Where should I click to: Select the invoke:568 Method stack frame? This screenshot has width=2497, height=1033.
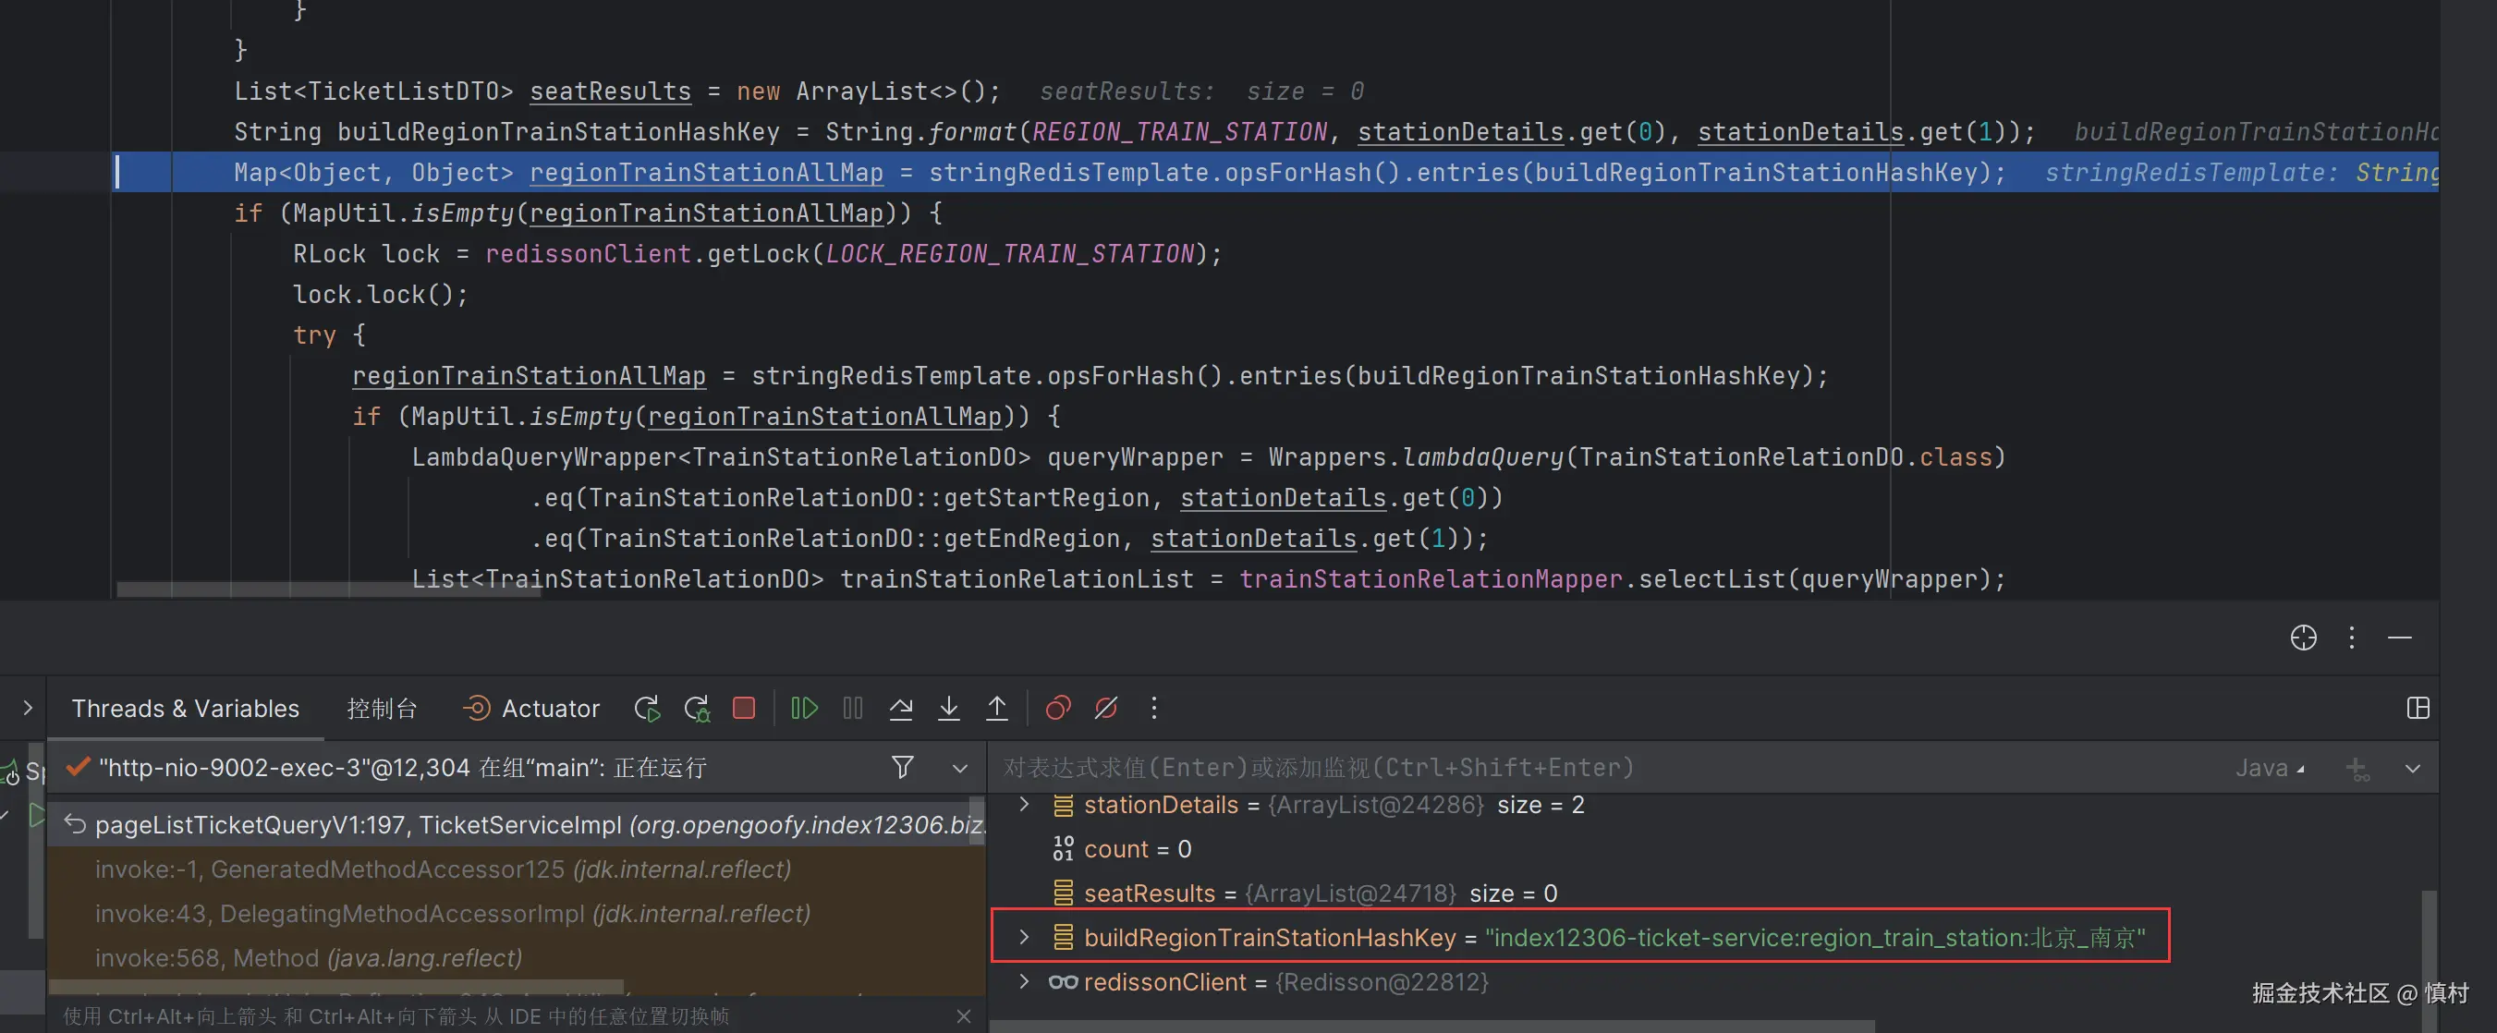coord(309,958)
